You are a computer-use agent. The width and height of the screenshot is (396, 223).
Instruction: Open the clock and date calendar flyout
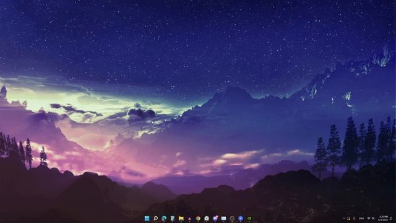pos(383,219)
